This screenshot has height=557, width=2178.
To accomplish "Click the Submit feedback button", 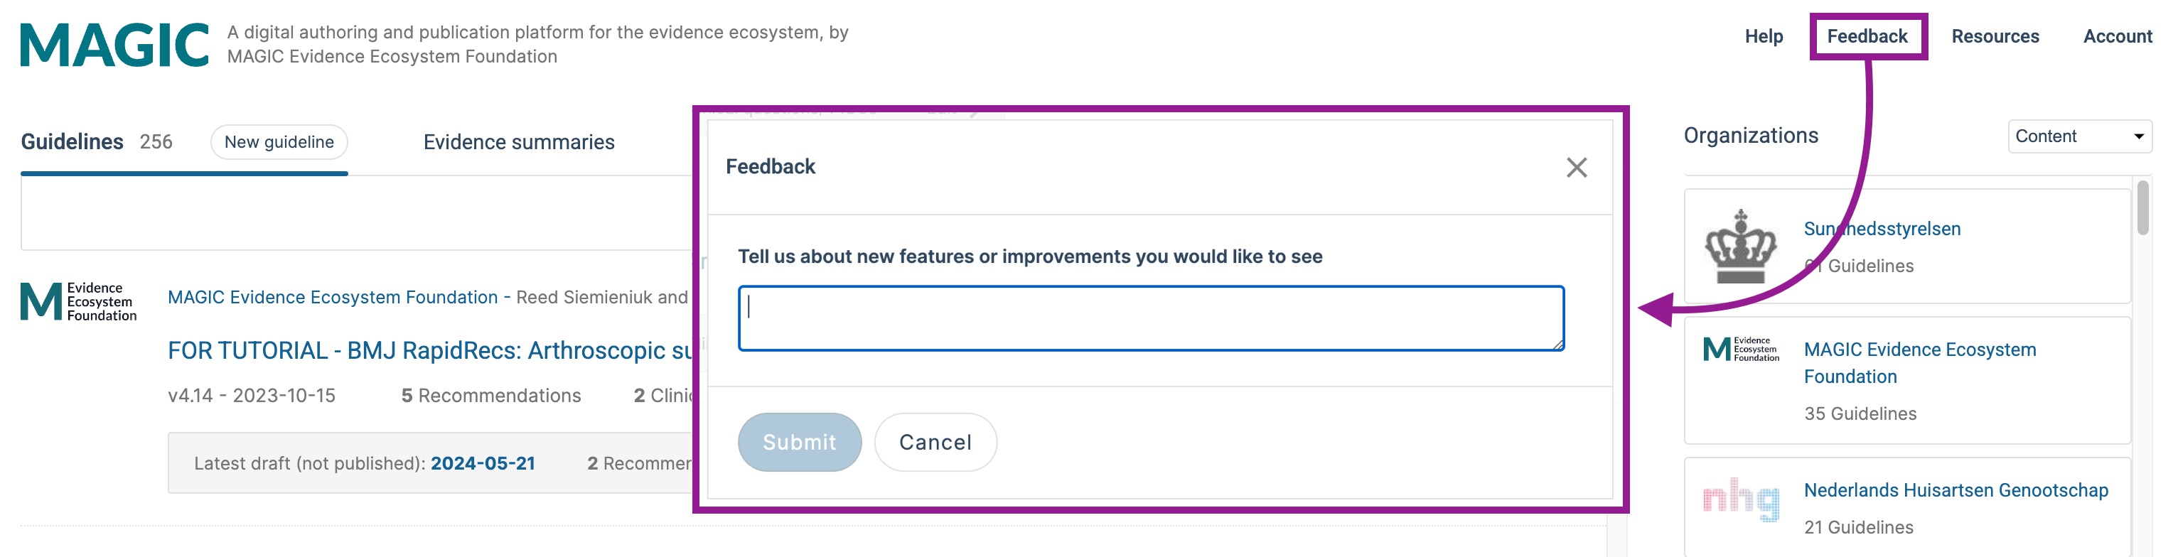I will pos(799,442).
